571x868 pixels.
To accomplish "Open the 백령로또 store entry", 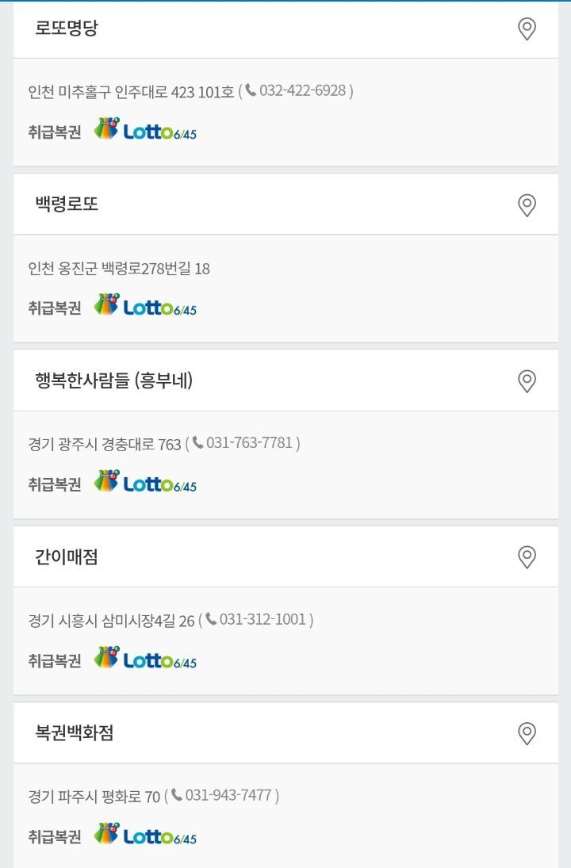I will (67, 205).
